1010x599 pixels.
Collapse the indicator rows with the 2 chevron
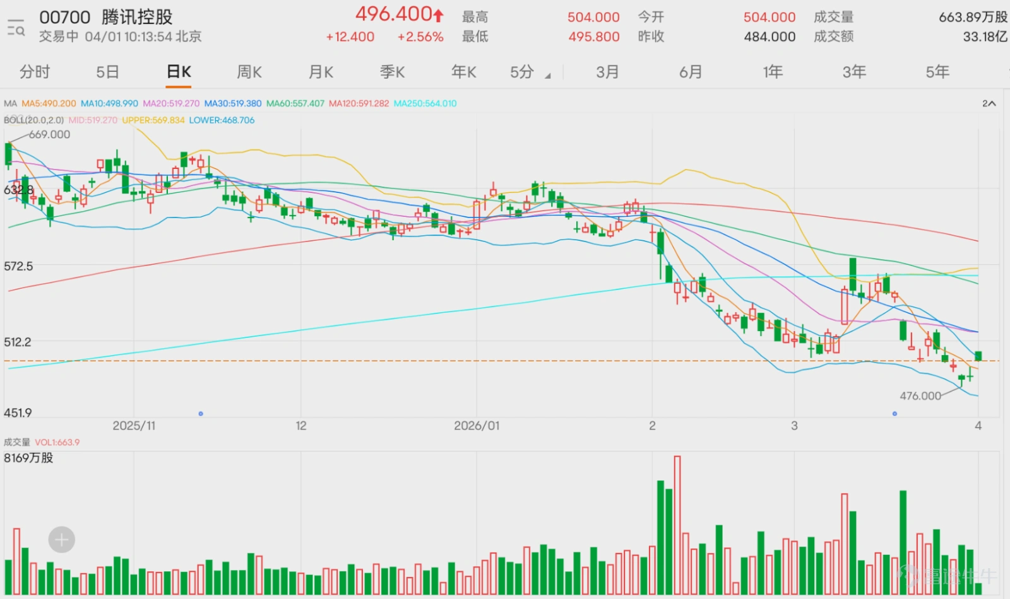(x=989, y=103)
